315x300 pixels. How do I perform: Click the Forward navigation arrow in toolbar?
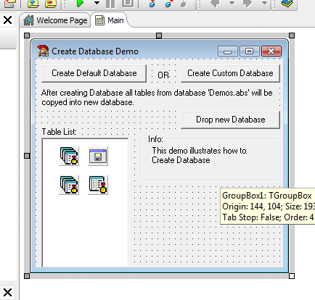pos(247,3)
